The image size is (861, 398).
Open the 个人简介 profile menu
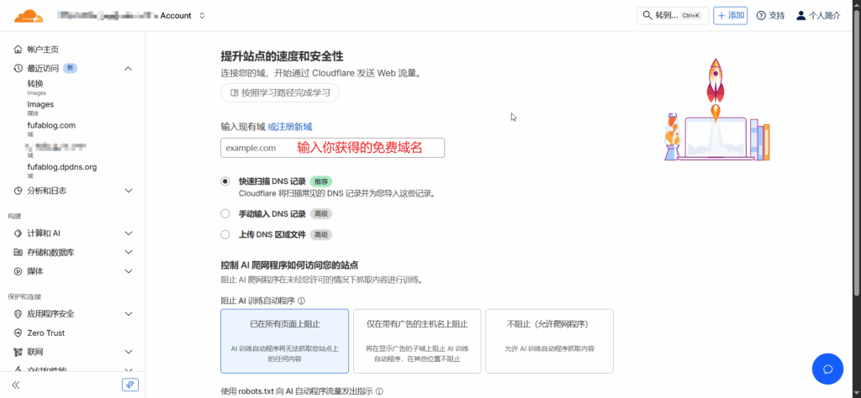(x=818, y=15)
